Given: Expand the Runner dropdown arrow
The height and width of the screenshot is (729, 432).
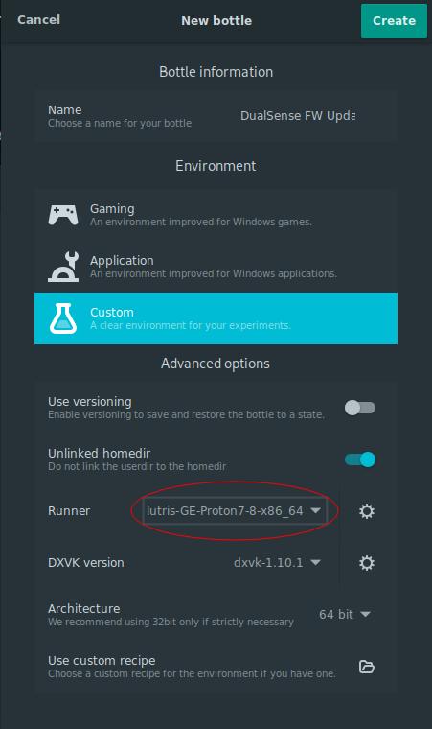Looking at the screenshot, I should pos(315,510).
